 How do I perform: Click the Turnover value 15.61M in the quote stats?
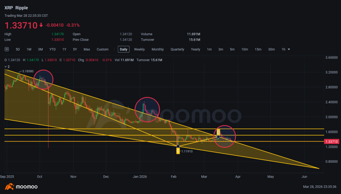[x=194, y=40]
